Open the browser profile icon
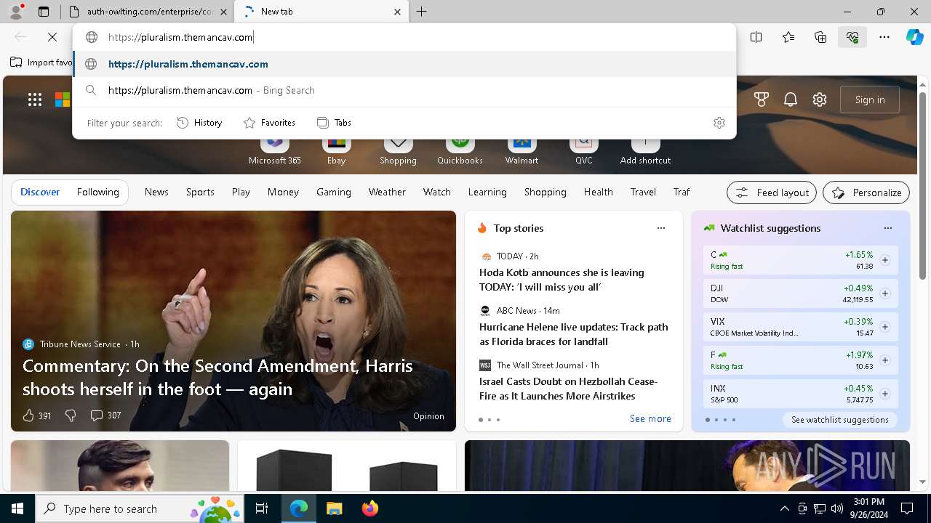931x523 pixels. (x=16, y=12)
